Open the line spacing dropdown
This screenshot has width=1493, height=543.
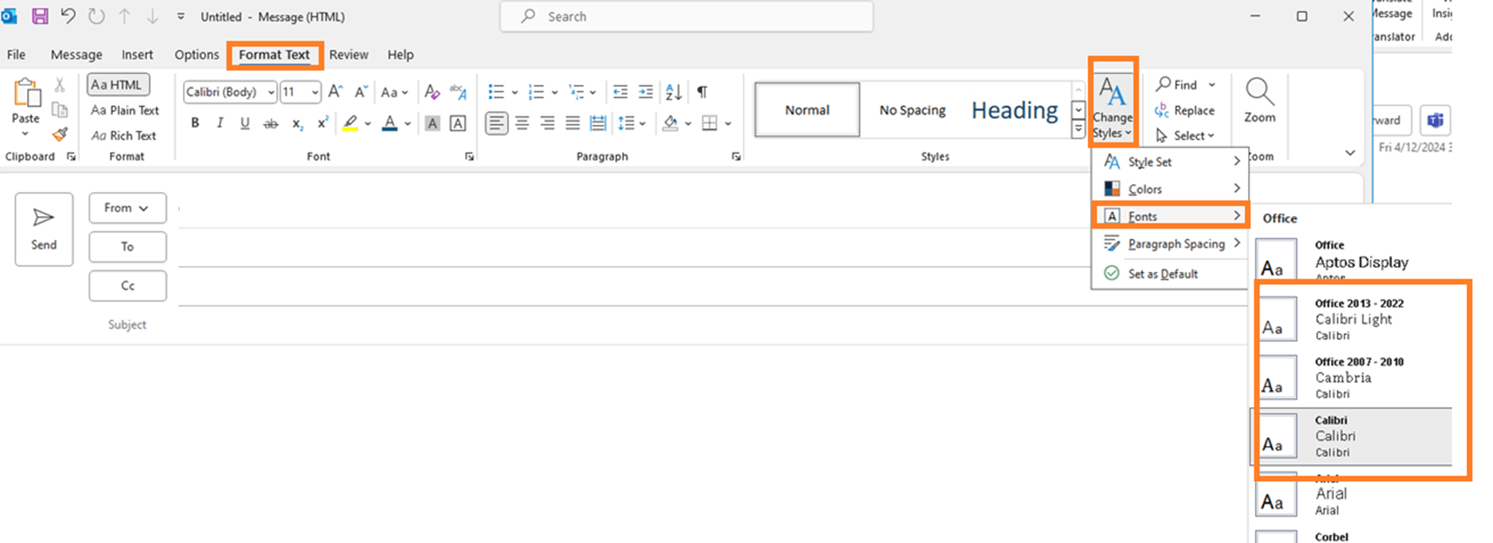tap(632, 122)
